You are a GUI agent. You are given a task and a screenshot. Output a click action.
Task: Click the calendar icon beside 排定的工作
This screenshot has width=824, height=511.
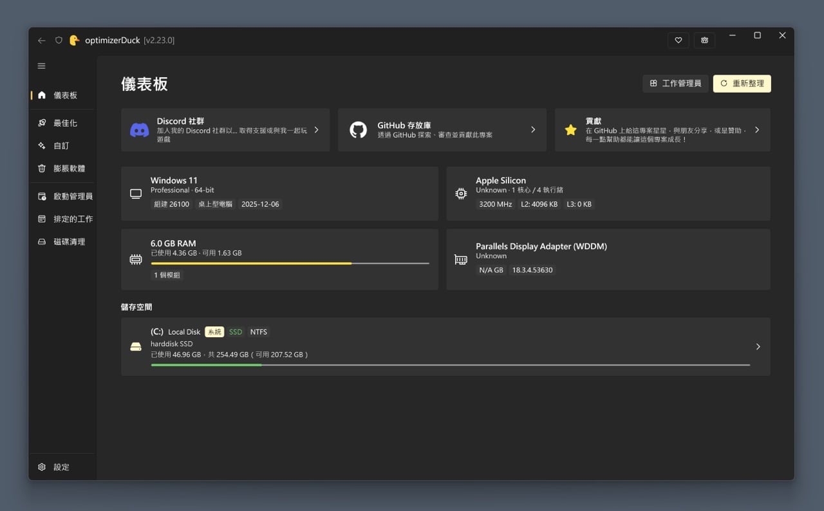(42, 219)
